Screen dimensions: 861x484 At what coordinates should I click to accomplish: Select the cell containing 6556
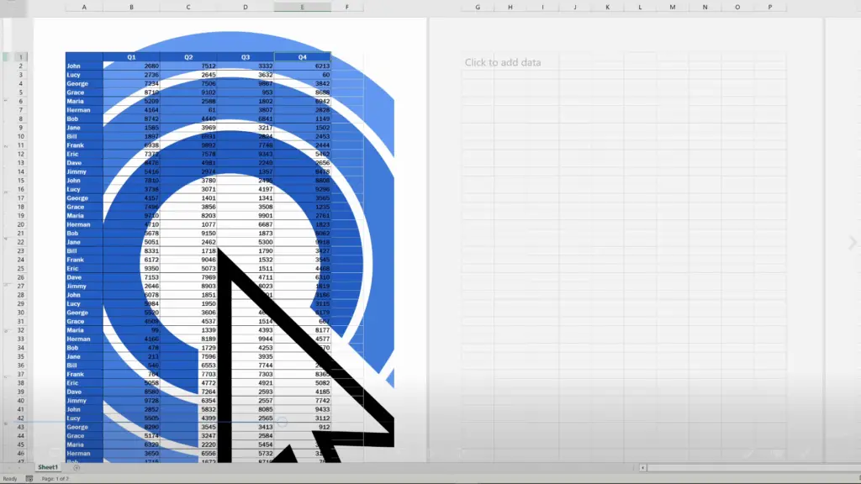coord(188,453)
